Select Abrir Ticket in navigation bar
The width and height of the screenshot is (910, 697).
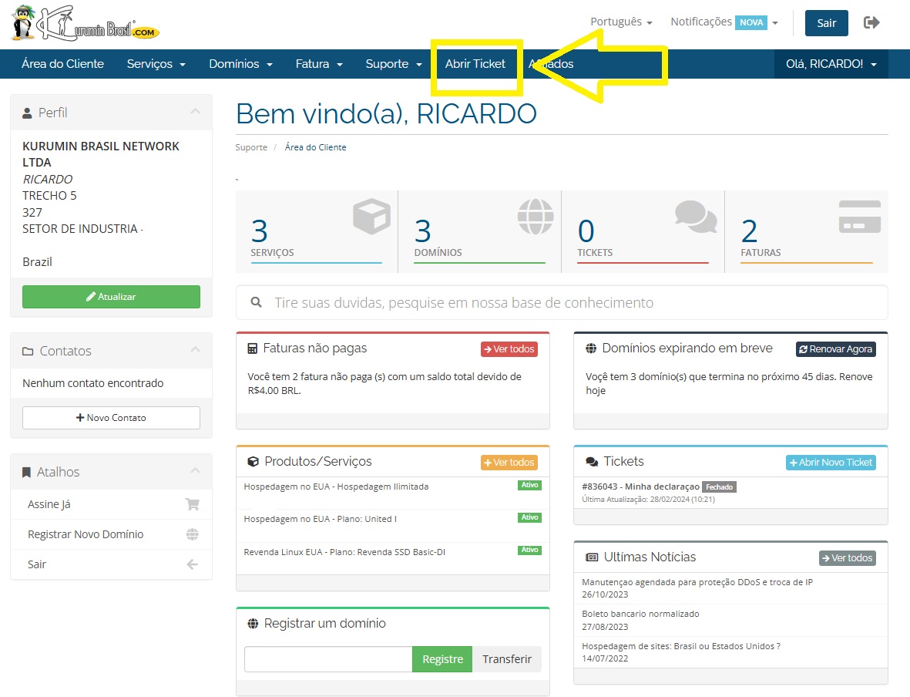[x=475, y=64]
